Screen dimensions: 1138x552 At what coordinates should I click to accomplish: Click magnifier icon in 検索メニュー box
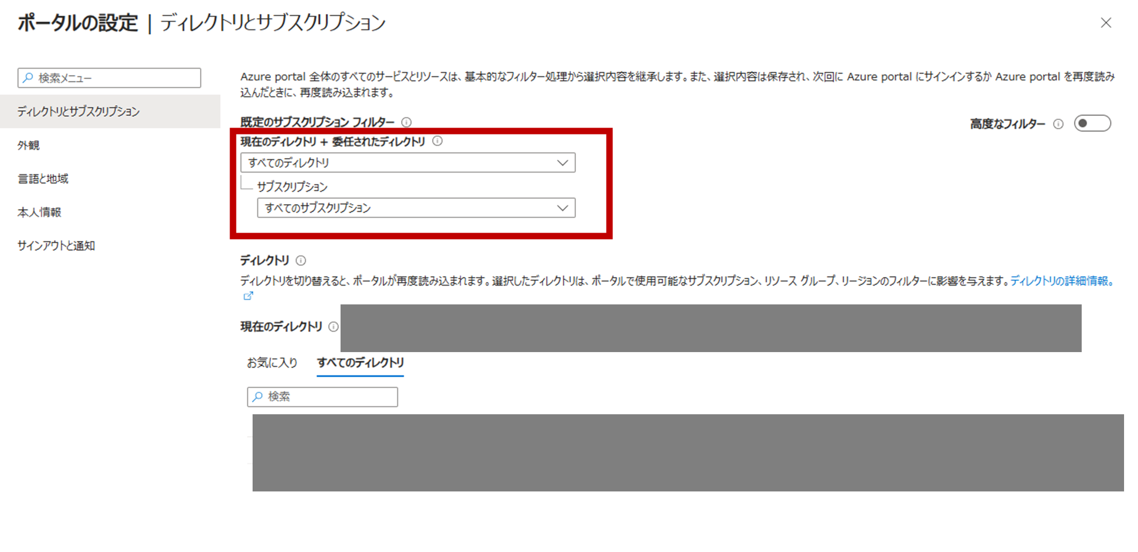click(28, 78)
